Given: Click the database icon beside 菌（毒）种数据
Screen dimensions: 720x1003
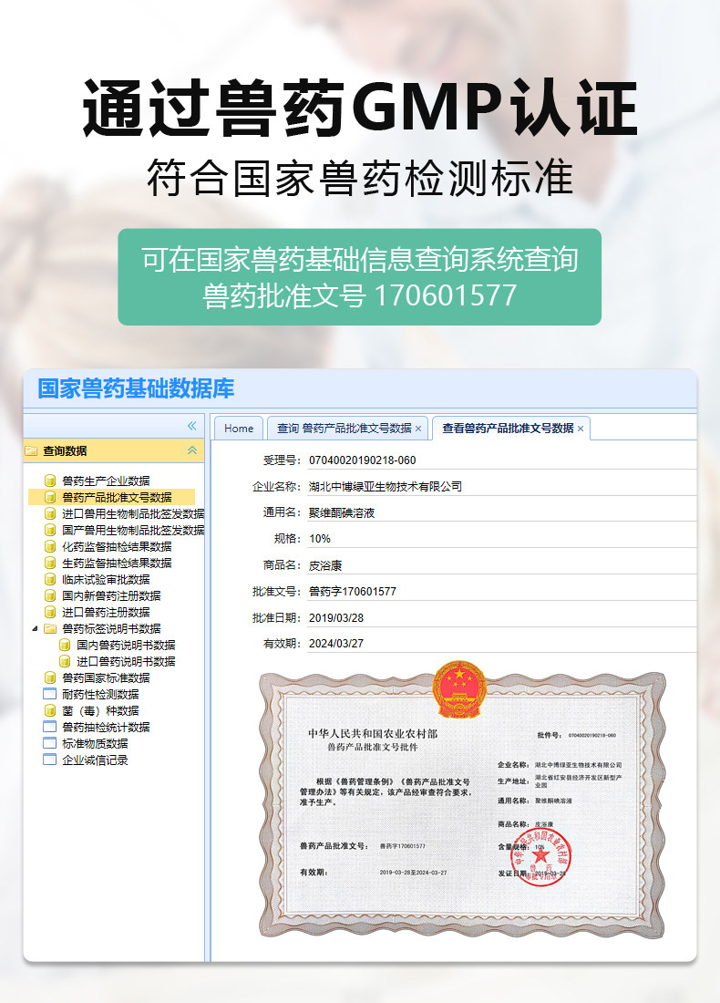Looking at the screenshot, I should point(50,710).
